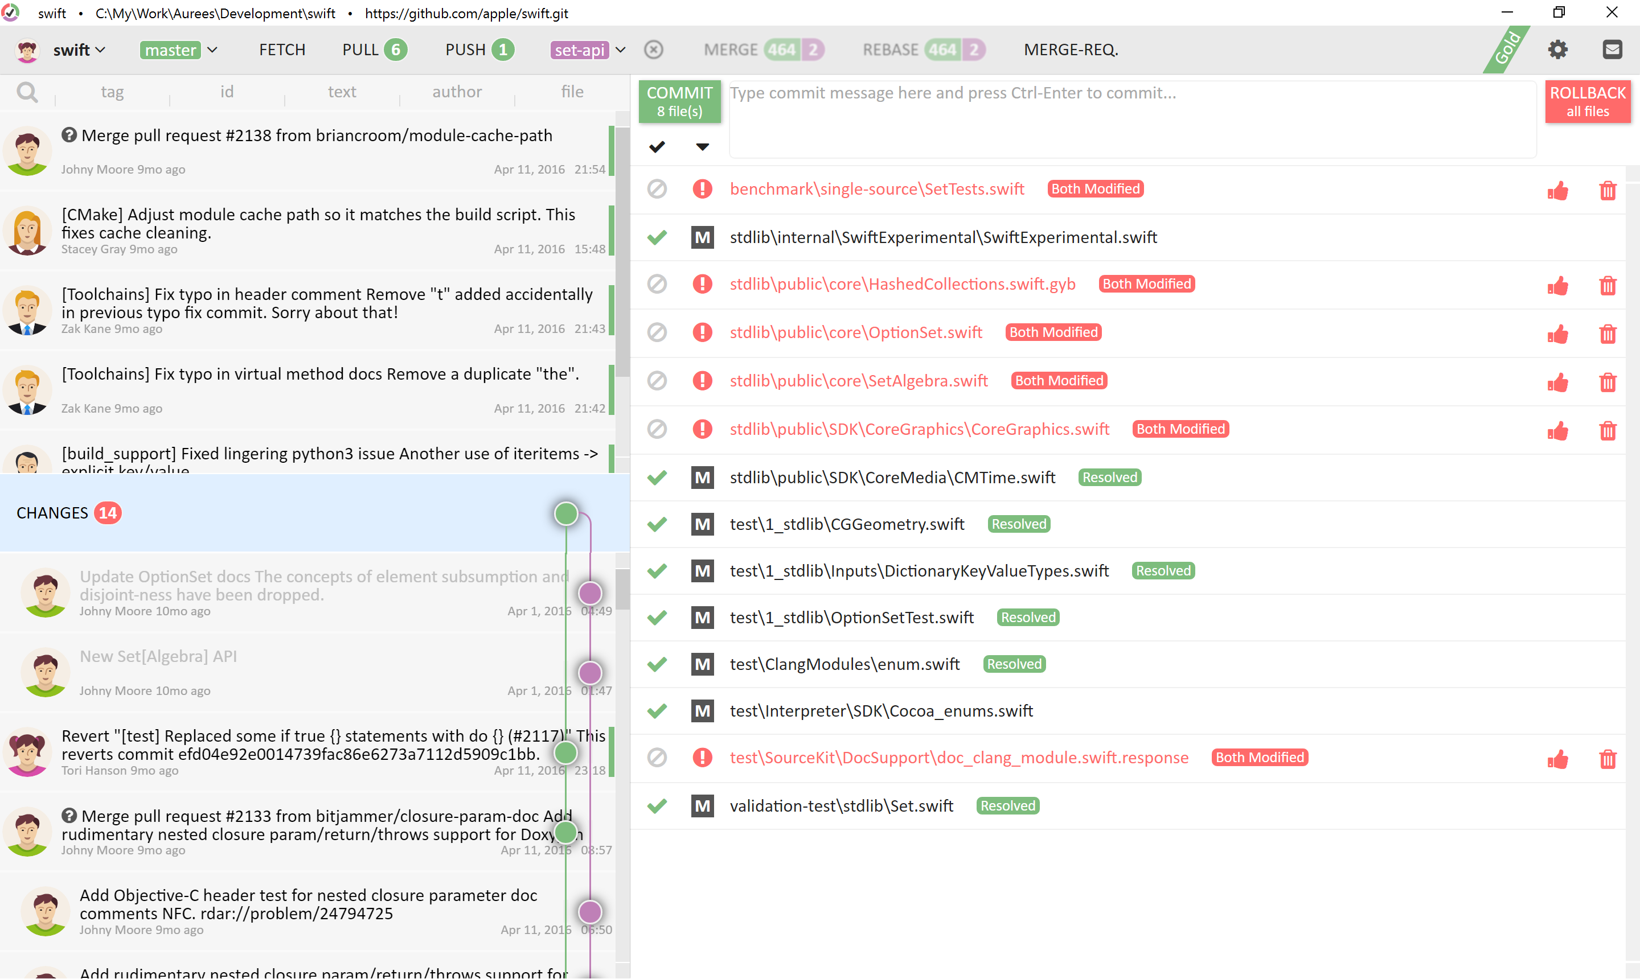Click the user avatar beside swift

tap(27, 50)
